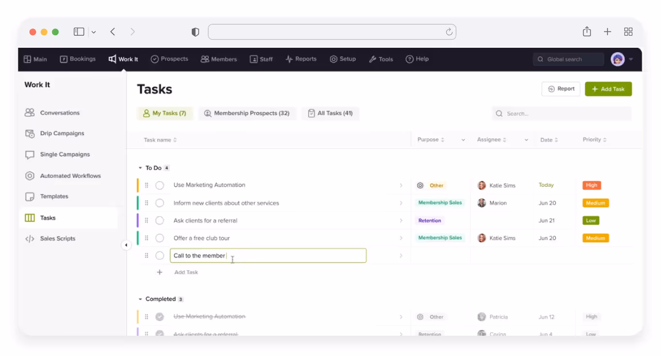
Task: Click the Safari sidebar toggle icon
Action: click(79, 32)
